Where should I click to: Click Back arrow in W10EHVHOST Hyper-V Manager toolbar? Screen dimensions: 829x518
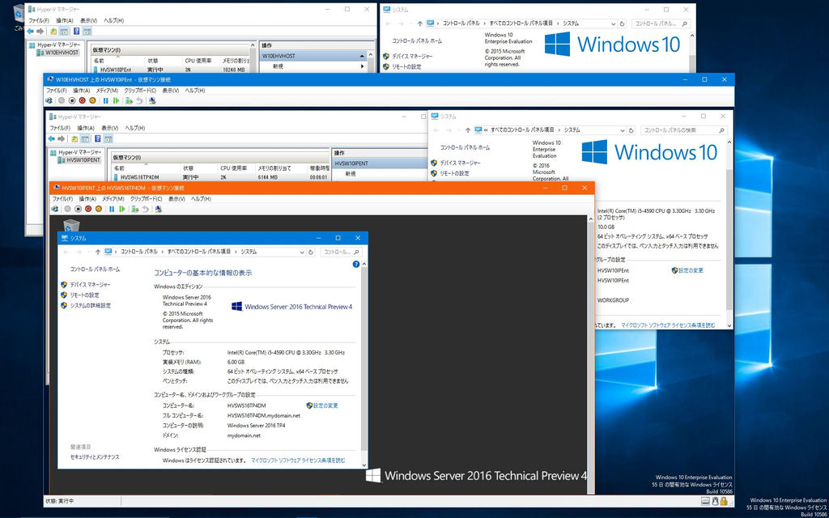point(30,32)
